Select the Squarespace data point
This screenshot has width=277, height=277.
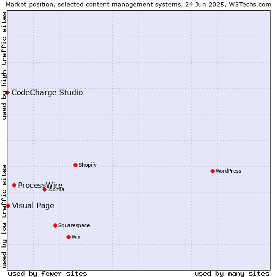tap(55, 226)
